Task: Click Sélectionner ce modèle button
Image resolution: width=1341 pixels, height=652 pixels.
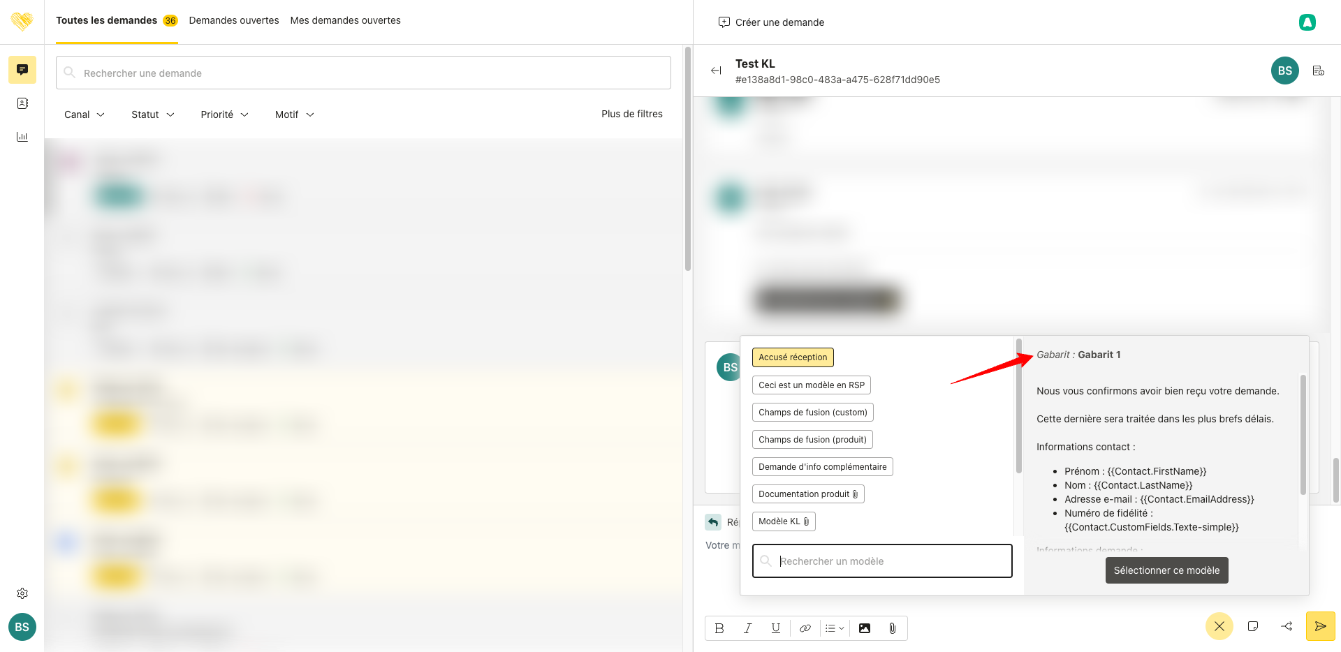Action: click(1166, 570)
